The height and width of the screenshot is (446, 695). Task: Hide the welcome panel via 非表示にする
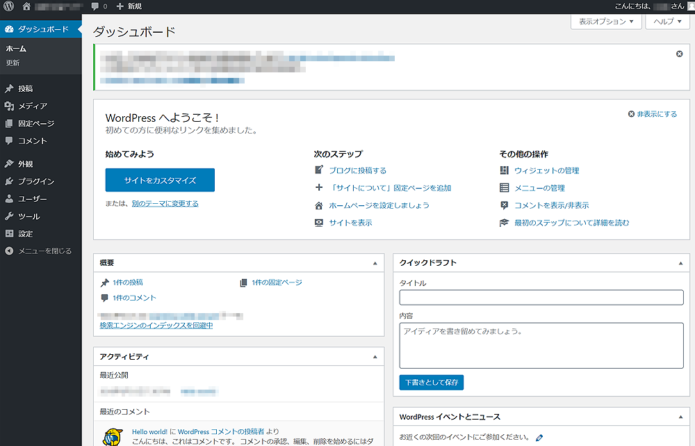tap(656, 114)
